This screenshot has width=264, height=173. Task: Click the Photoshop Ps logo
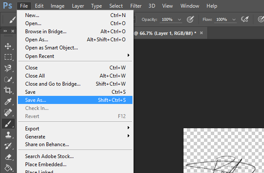[8, 6]
